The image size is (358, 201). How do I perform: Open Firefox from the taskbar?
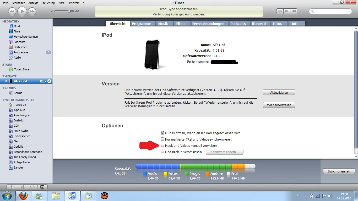coord(23,196)
